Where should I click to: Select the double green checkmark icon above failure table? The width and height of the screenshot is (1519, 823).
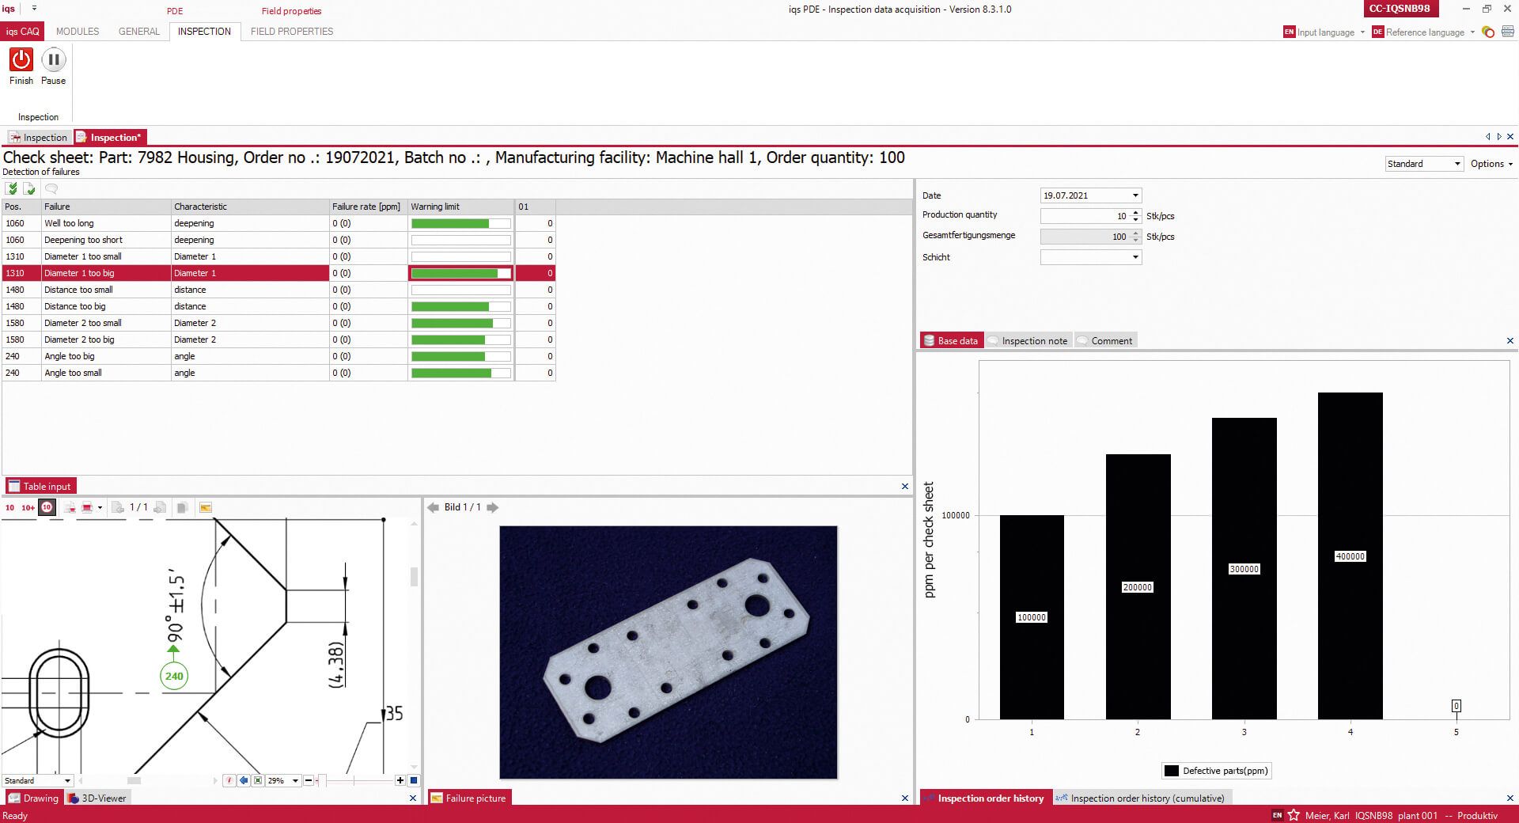coord(11,188)
